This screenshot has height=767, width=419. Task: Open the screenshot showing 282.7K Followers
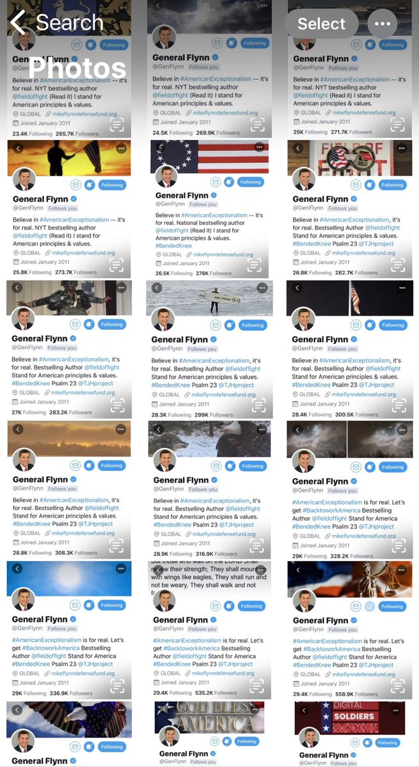[x=349, y=209]
